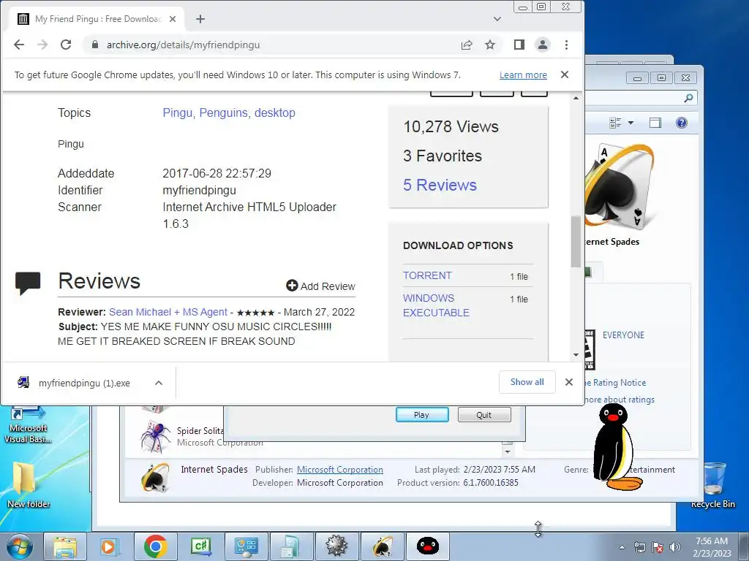Click EVERYONE rating text
Image resolution: width=749 pixels, height=561 pixels.
pyautogui.click(x=623, y=335)
